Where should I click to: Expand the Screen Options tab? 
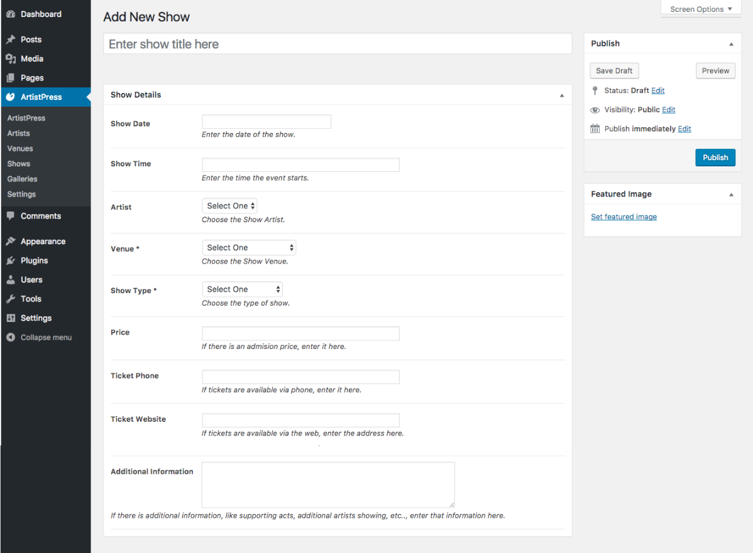point(701,9)
